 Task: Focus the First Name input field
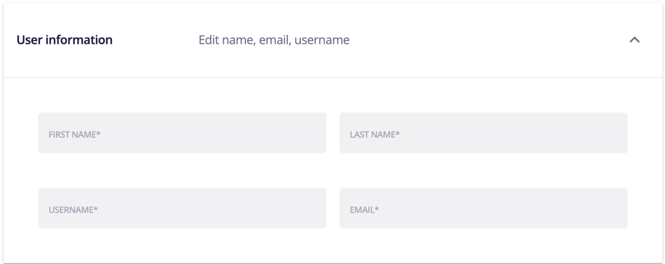182,133
